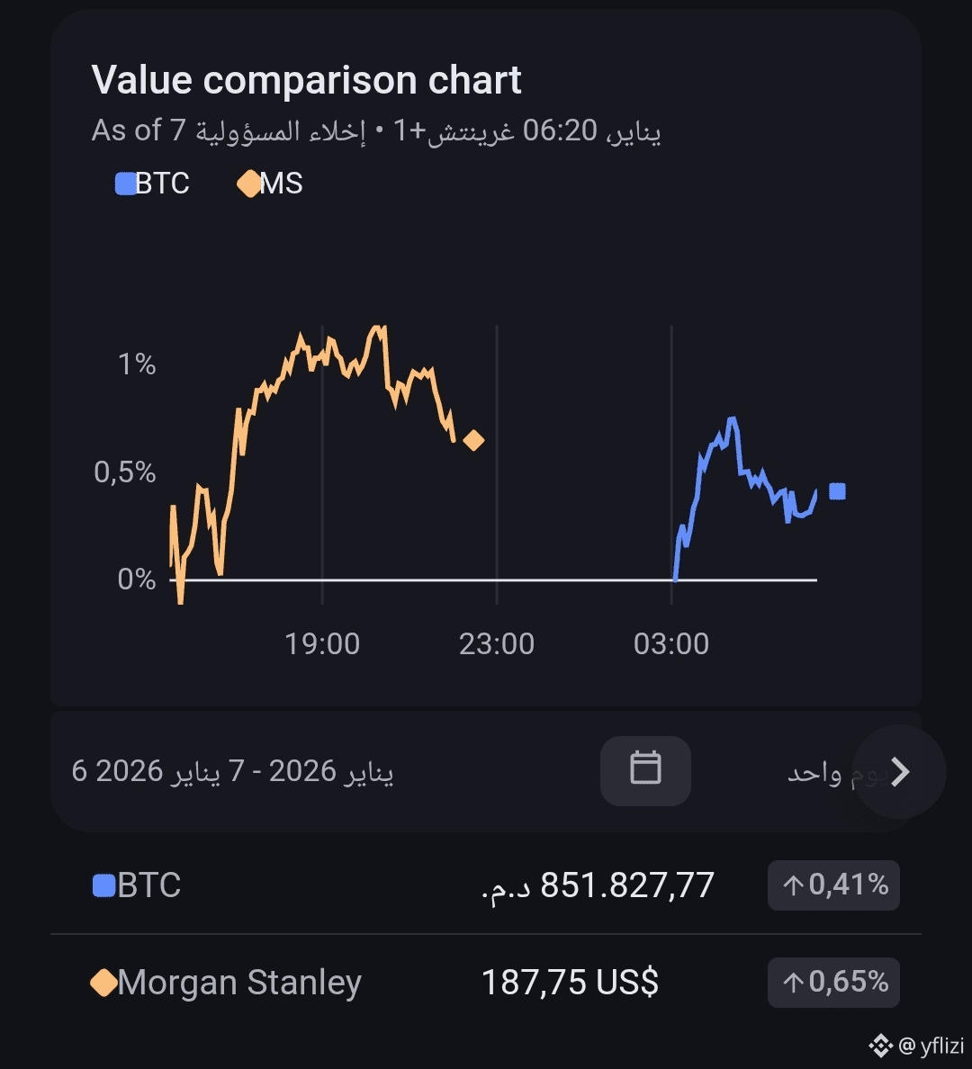This screenshot has height=1069, width=972.
Task: Click the BTC 0,41% change badge
Action: (833, 885)
